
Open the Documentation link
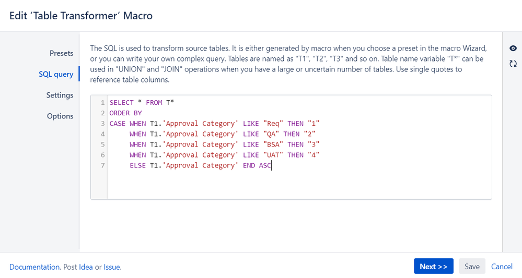point(34,267)
